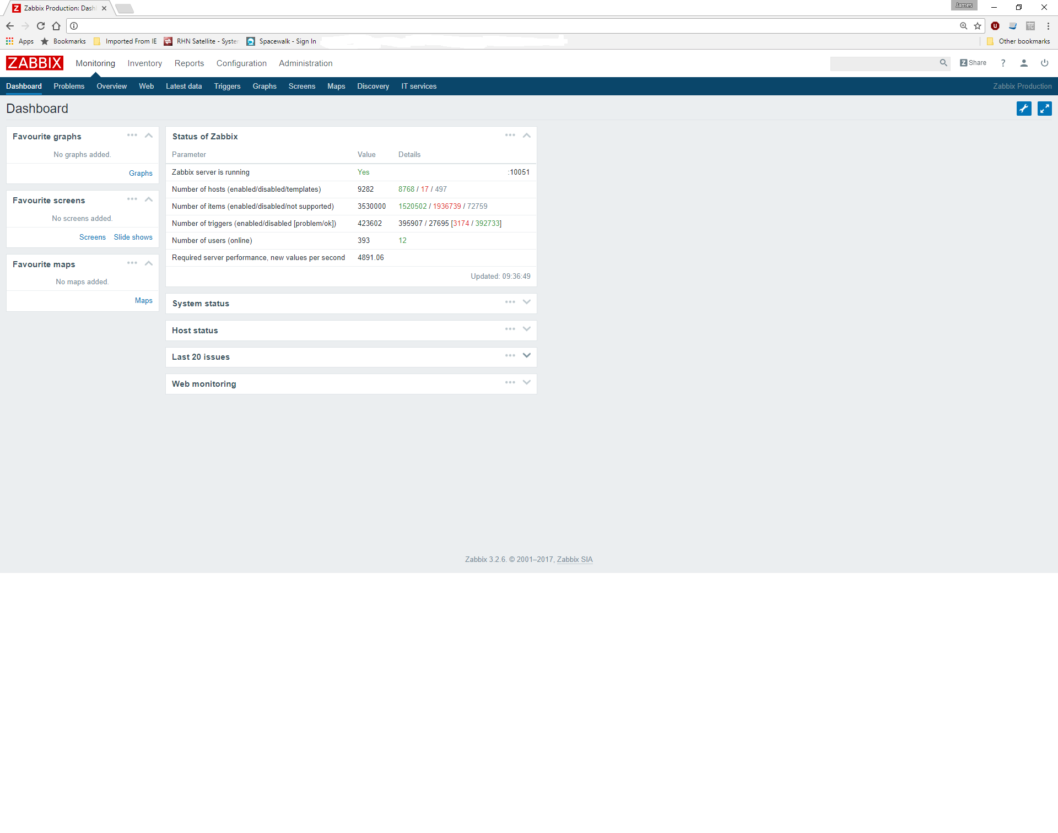Reload the browser page
The image size is (1058, 833).
click(41, 26)
